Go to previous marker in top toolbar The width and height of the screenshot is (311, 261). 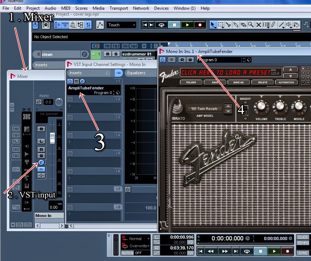[145, 25]
